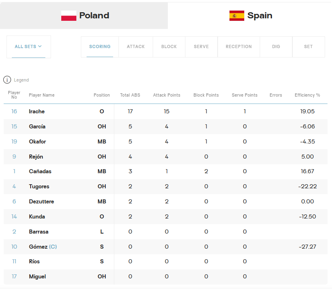
Task: Switch to the BLOCK tab
Action: (x=169, y=47)
